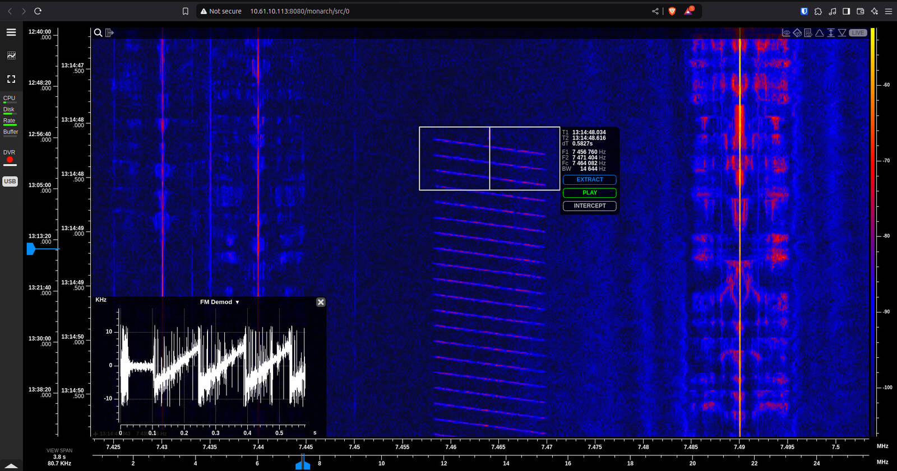
Task: Close the FM Demod plot panel
Action: [321, 302]
